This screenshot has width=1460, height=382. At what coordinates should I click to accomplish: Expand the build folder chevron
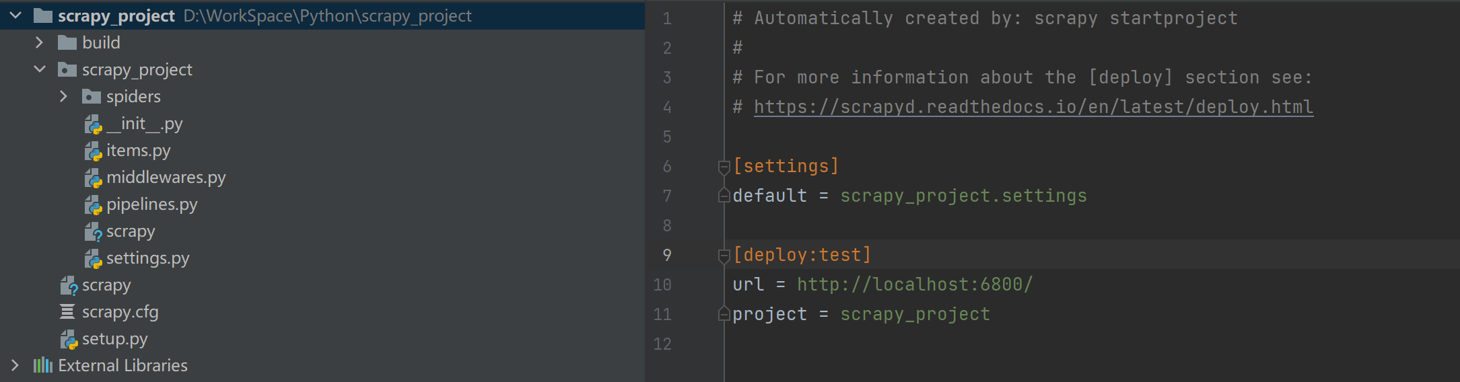point(39,42)
